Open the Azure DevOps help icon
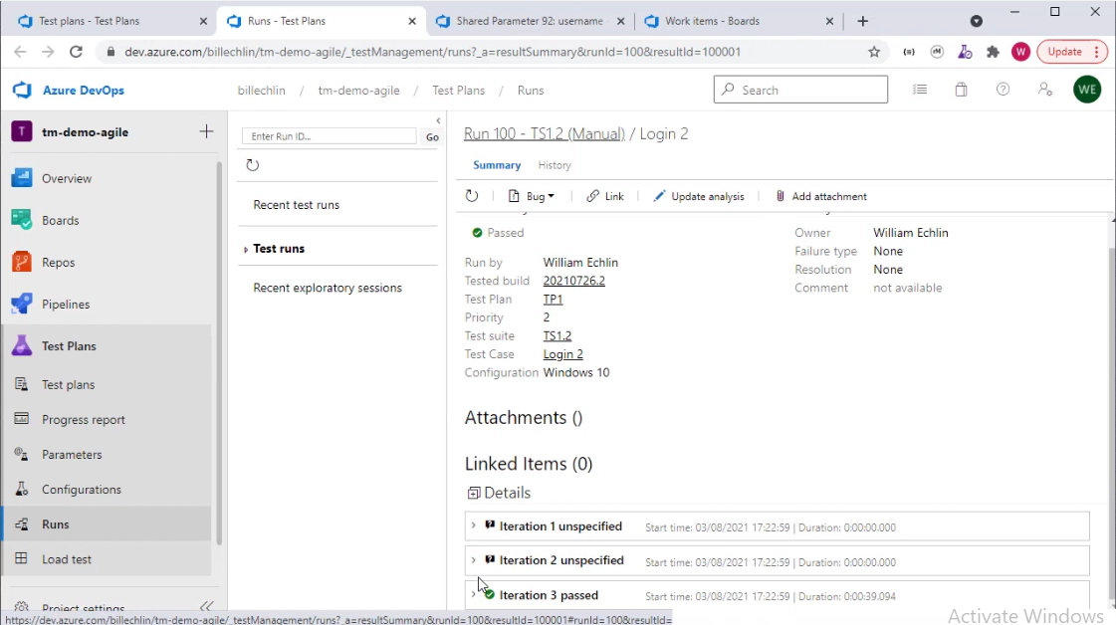Screen dimensions: 1116x625 [1003, 90]
